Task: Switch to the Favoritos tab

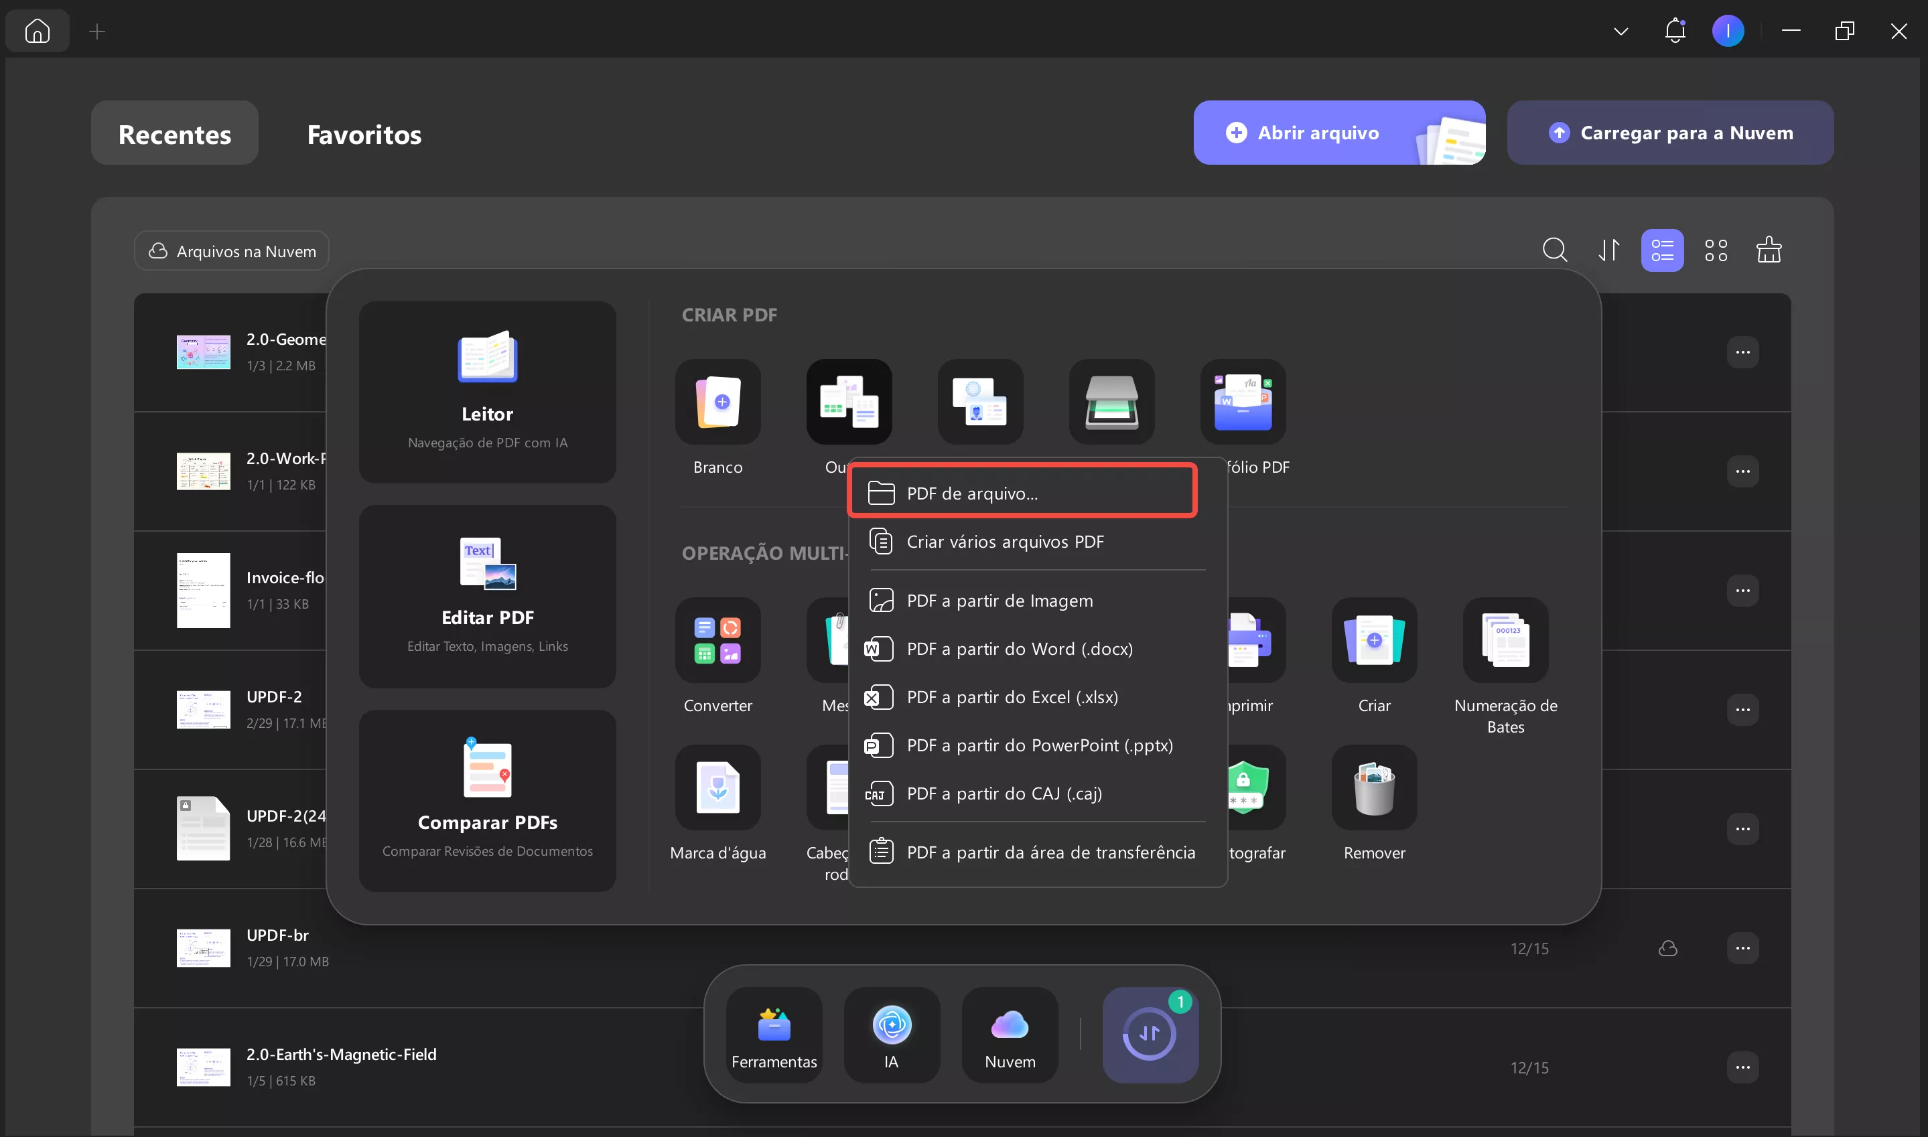Action: [363, 134]
